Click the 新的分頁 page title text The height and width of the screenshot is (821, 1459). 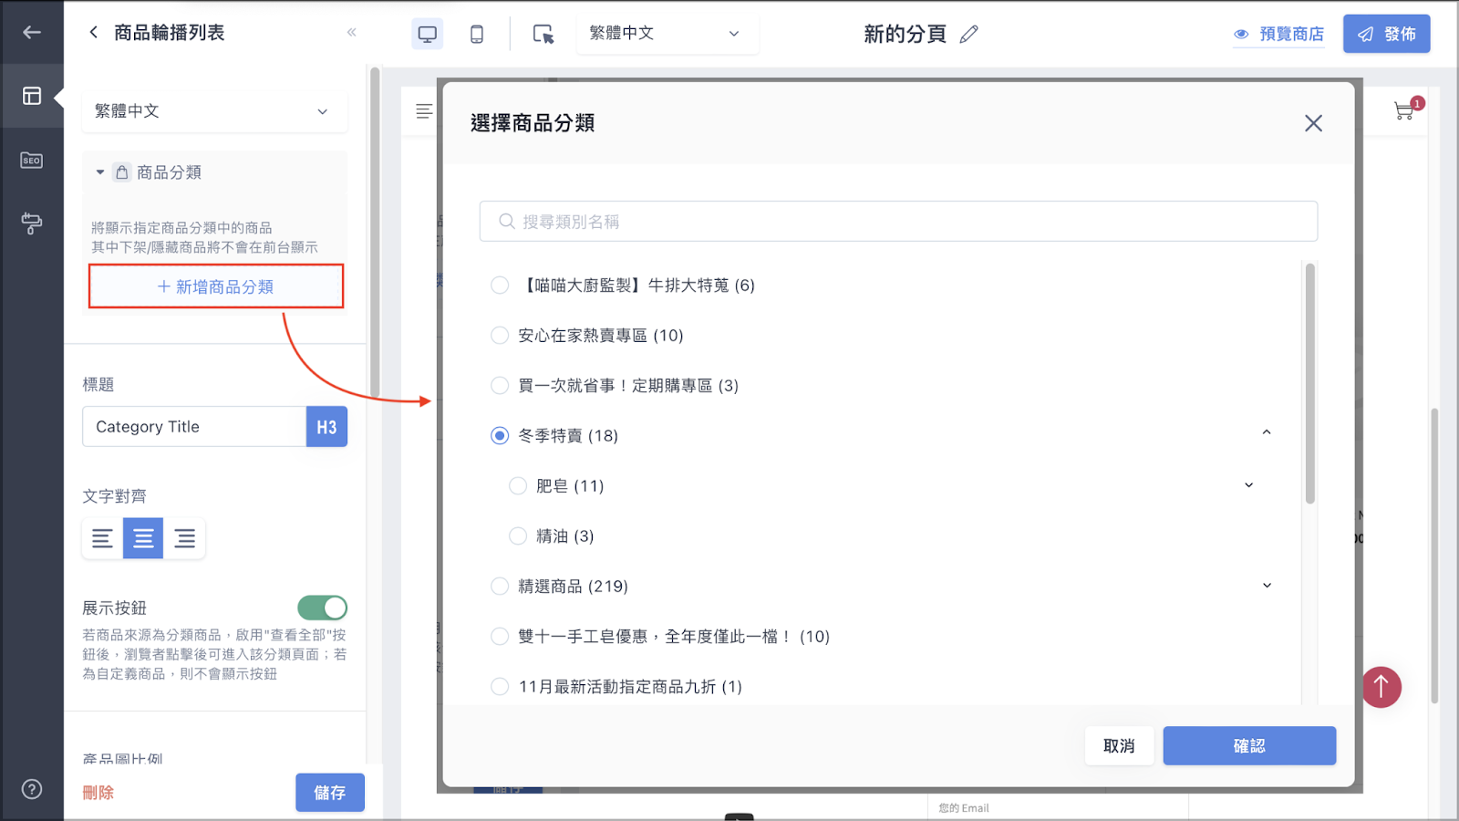(905, 34)
